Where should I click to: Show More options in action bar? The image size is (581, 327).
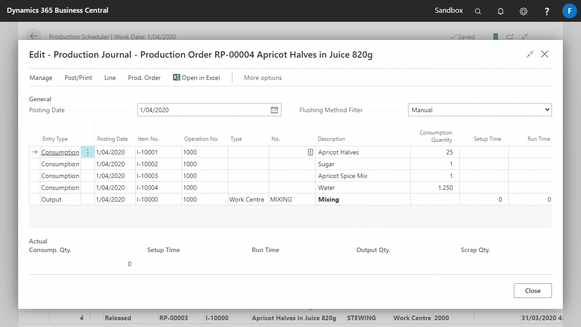pyautogui.click(x=263, y=78)
